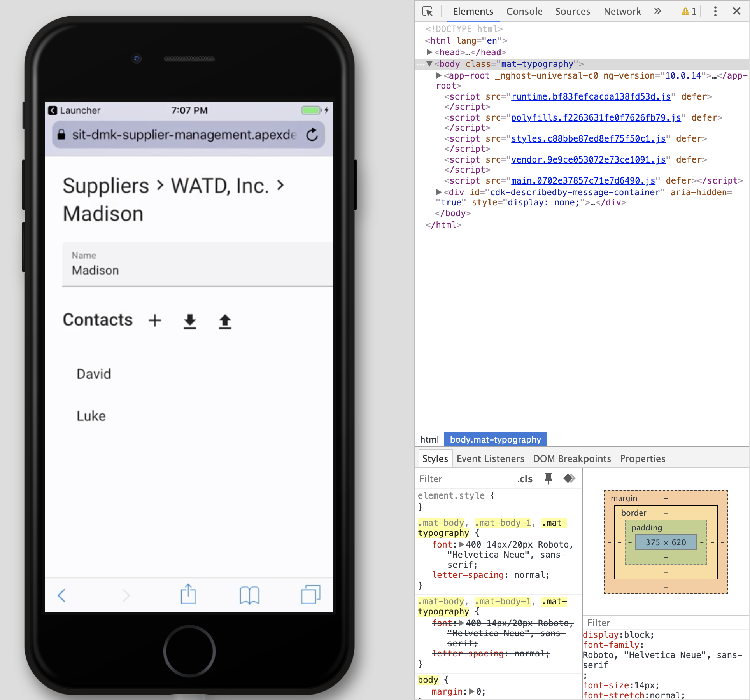Tap Safari forward arrow

coord(126,595)
